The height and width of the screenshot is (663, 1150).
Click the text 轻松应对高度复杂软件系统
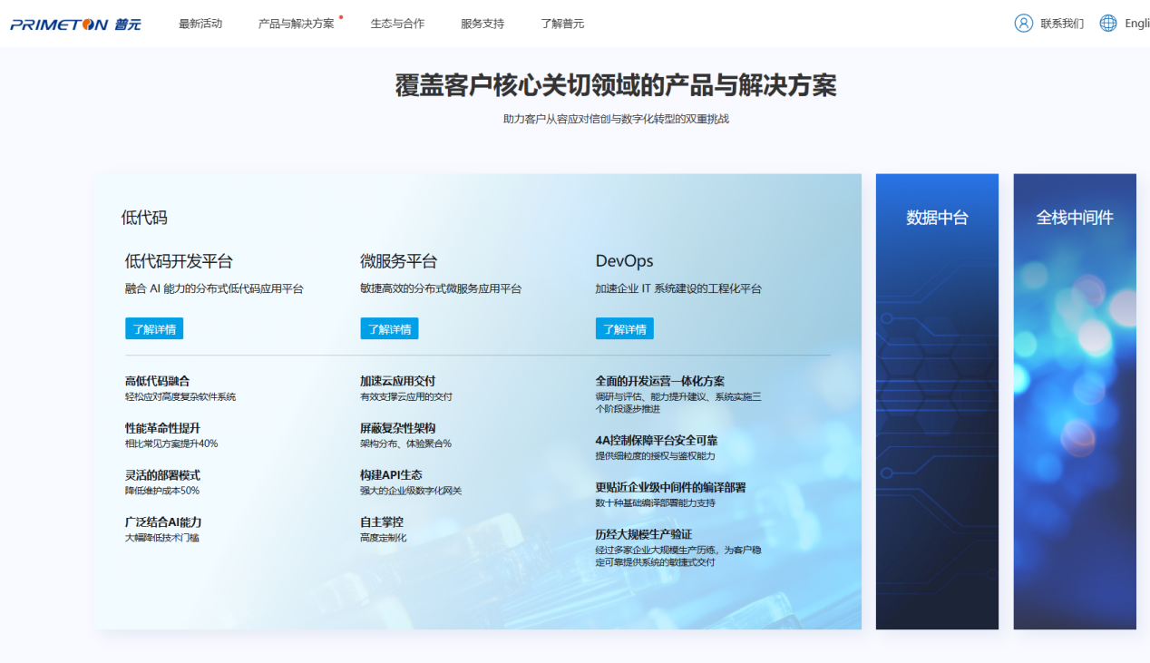180,396
